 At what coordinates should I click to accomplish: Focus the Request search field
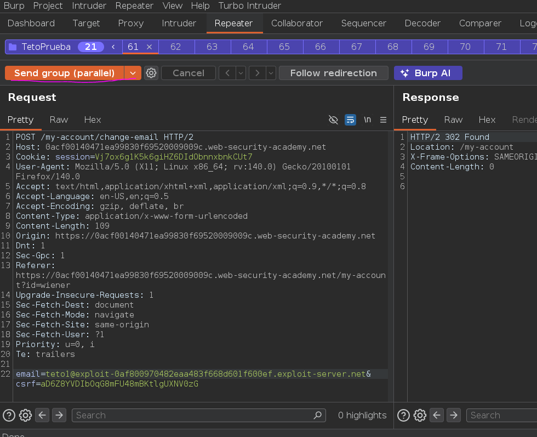click(198, 416)
